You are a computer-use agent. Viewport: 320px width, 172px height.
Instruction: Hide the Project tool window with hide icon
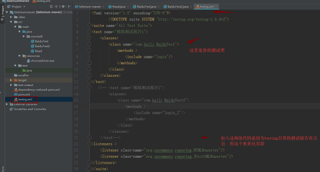click(x=69, y=6)
